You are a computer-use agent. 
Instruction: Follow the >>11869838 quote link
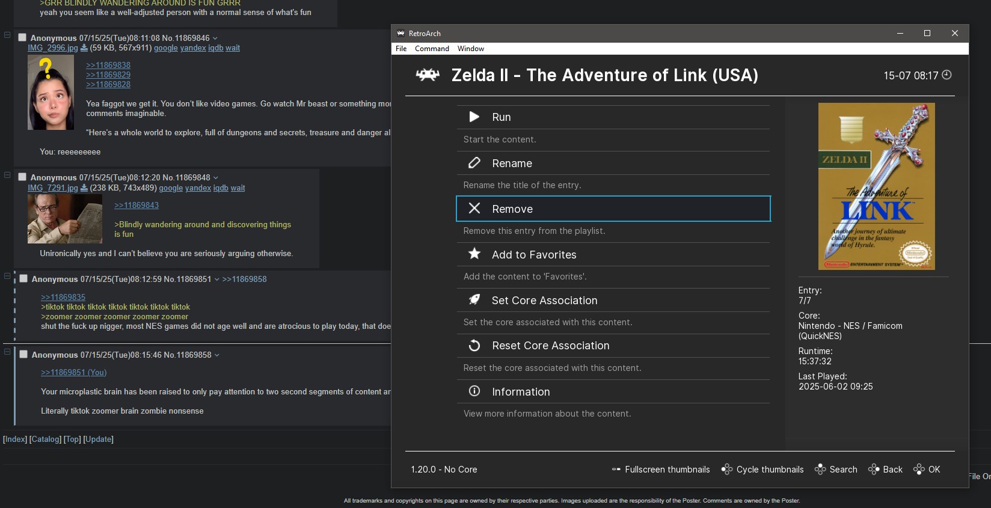pos(108,65)
